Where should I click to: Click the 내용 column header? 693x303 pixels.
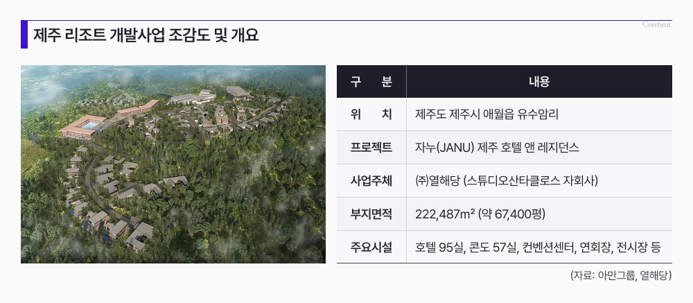click(538, 81)
